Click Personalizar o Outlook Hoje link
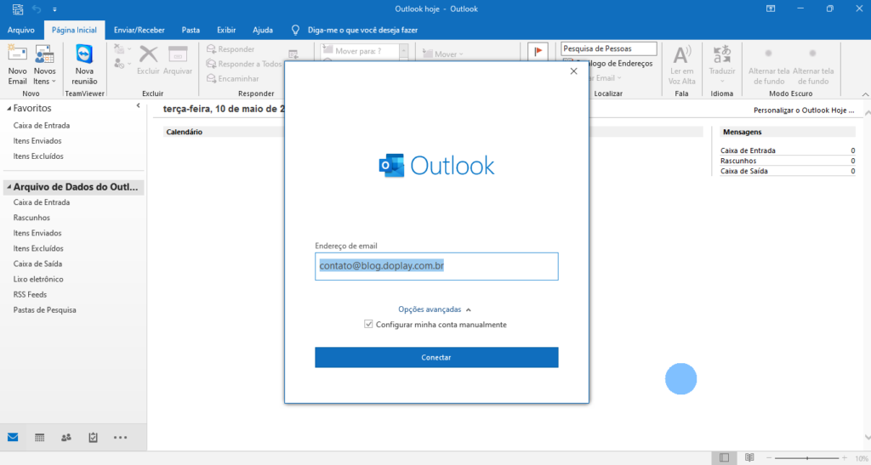This screenshot has height=465, width=871. tap(804, 111)
